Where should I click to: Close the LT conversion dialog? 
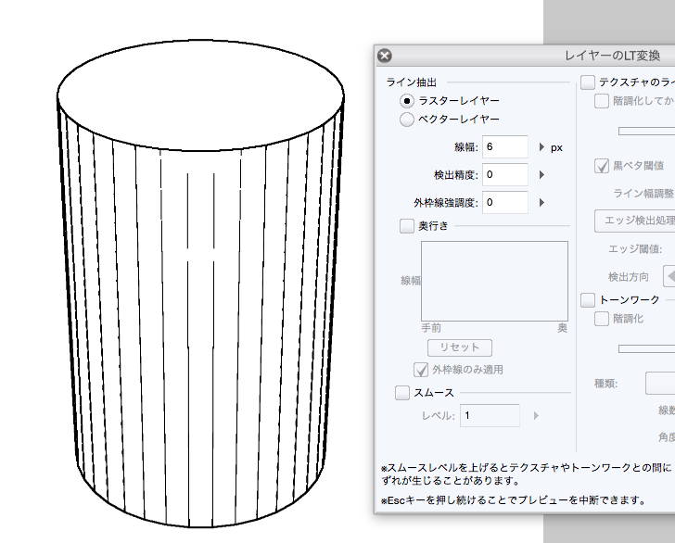pos(385,56)
